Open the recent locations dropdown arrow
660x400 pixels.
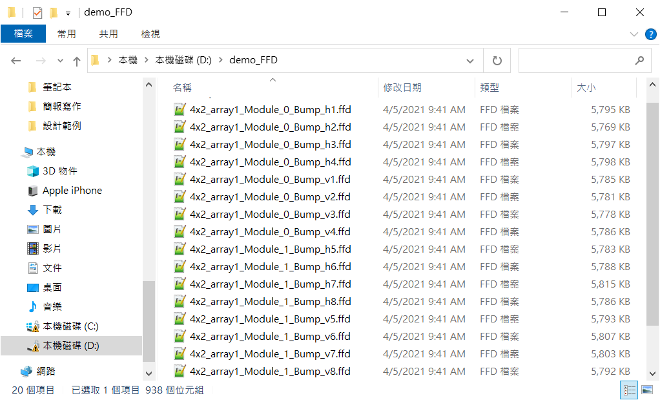click(x=60, y=61)
